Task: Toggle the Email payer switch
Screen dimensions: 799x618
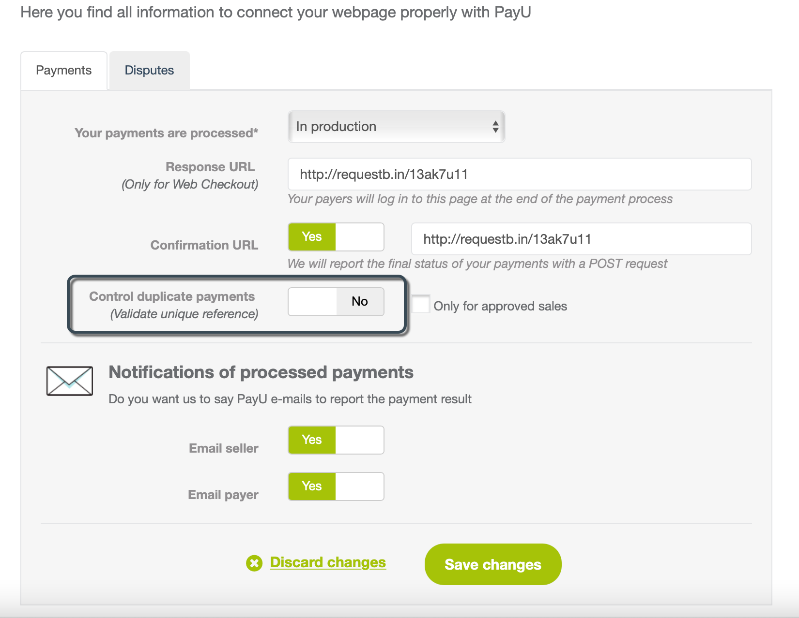Action: point(336,486)
